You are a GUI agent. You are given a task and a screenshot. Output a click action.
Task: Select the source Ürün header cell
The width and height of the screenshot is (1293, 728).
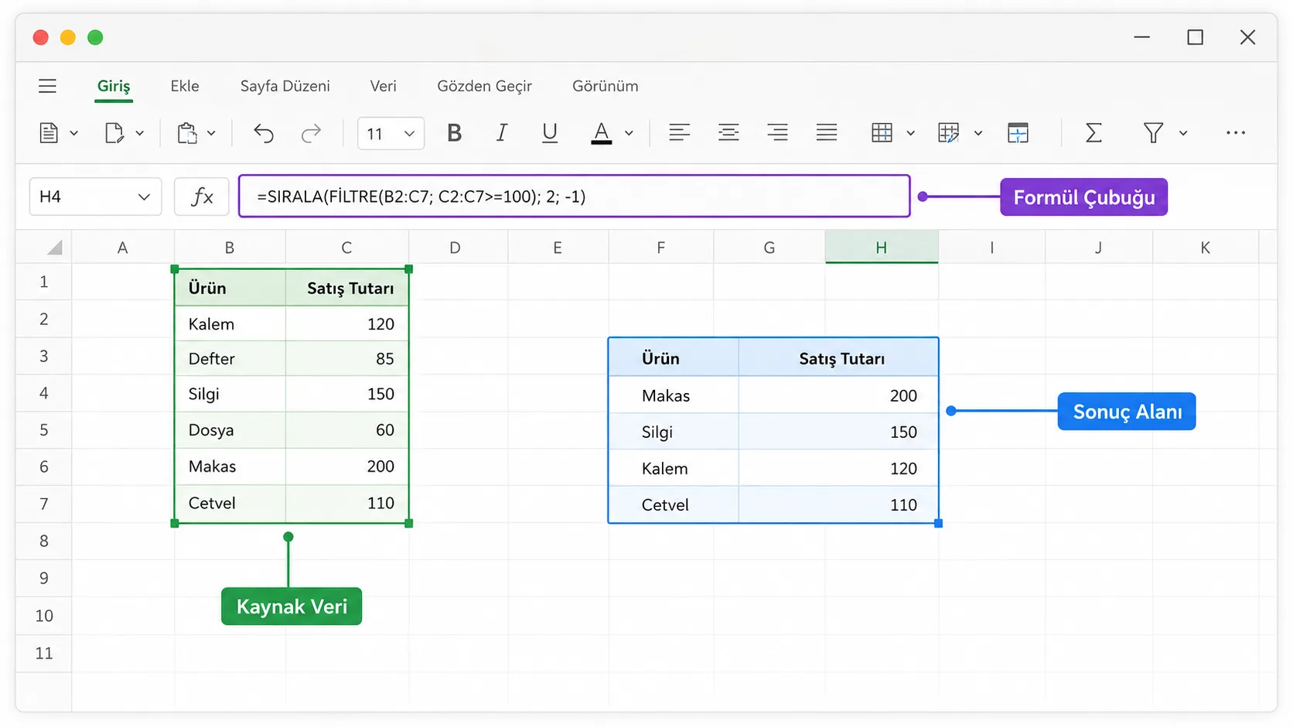point(230,288)
